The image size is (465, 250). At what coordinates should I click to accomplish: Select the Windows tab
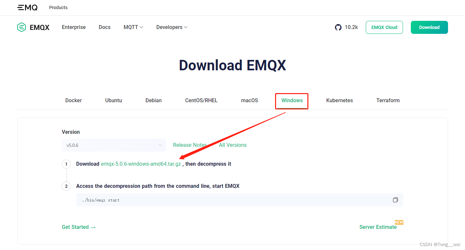(292, 100)
